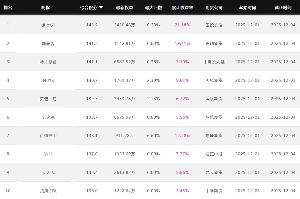
Task: Click the 扬风CTA nickname
Action: (x=48, y=191)
